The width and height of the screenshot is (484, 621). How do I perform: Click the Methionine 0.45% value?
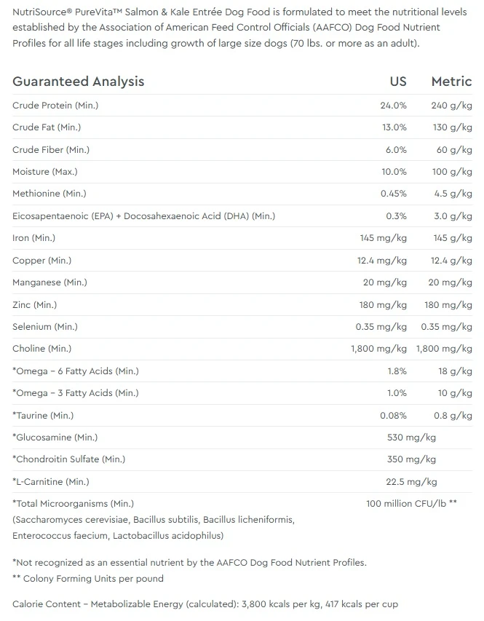click(394, 194)
